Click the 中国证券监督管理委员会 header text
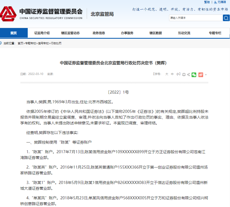Screen dimensions: 230x207 pyautogui.click(x=51, y=12)
